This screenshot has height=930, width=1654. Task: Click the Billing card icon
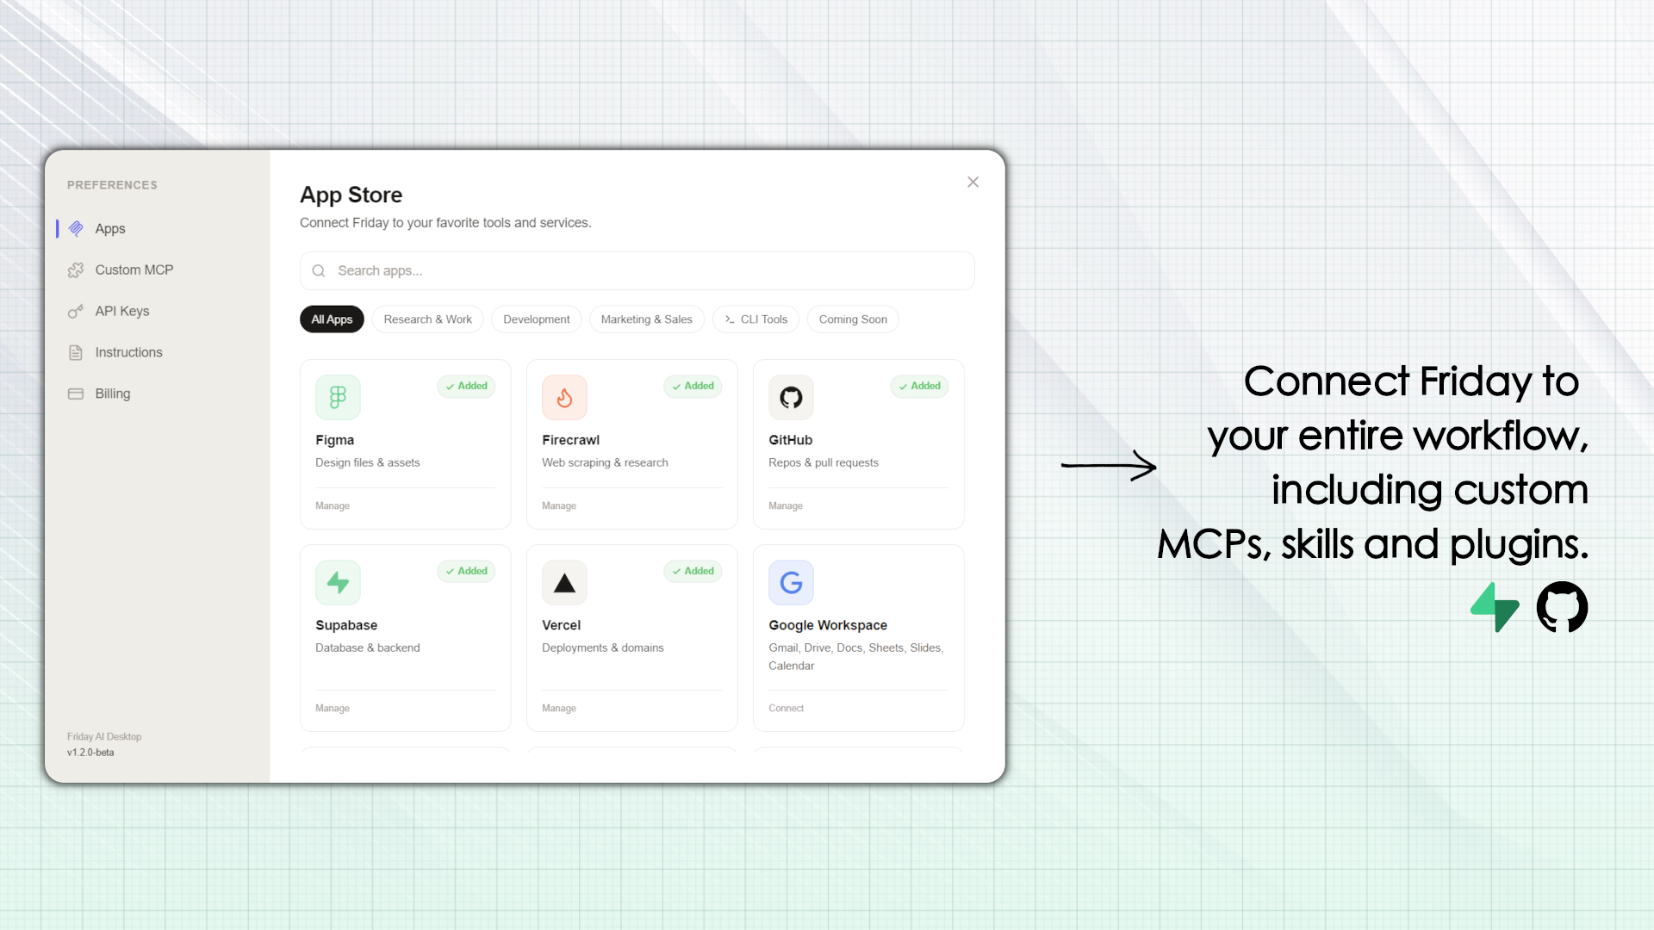pyautogui.click(x=76, y=394)
